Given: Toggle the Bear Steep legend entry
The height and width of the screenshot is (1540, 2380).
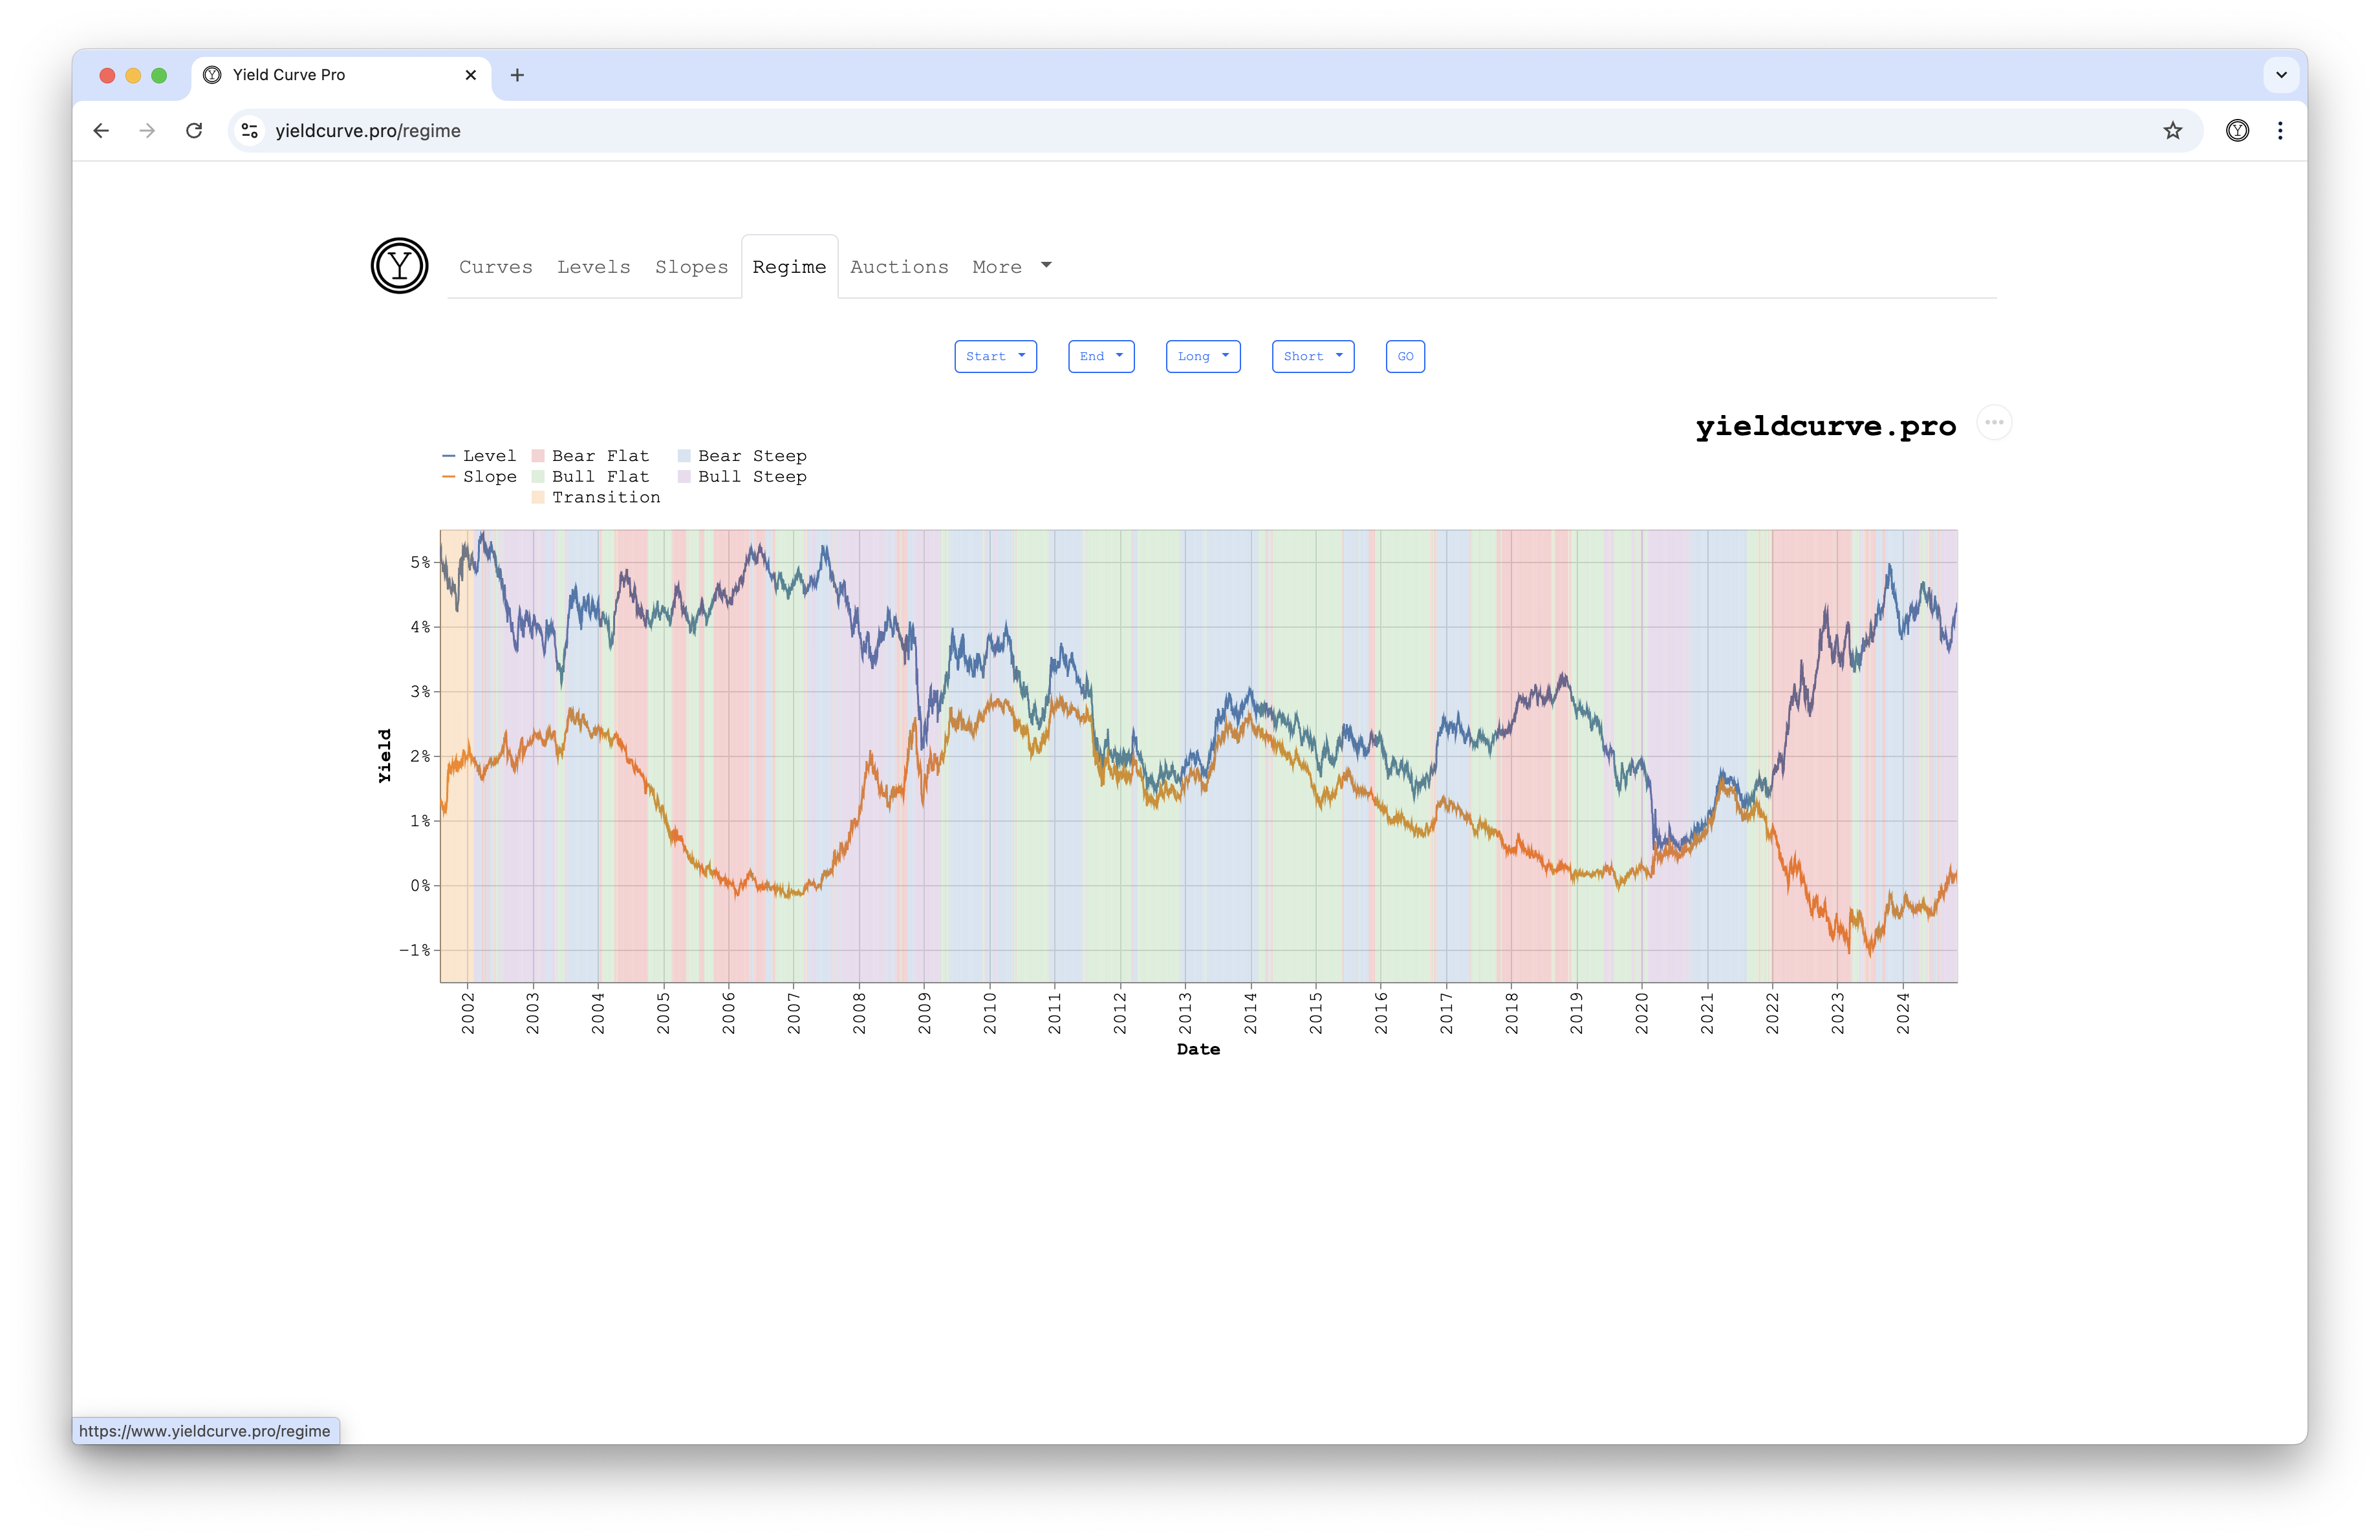Looking at the screenshot, I should pyautogui.click(x=742, y=456).
